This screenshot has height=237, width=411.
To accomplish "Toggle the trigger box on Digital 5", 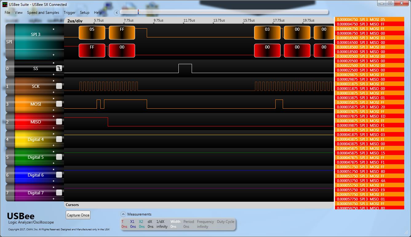I will point(59,157).
